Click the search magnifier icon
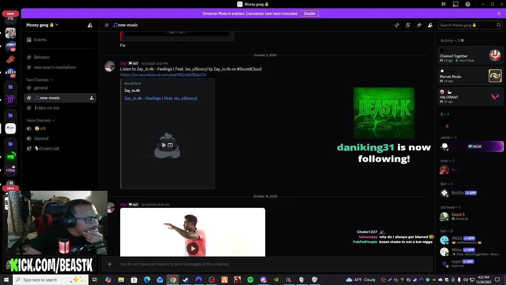506x285 pixels. point(498,25)
